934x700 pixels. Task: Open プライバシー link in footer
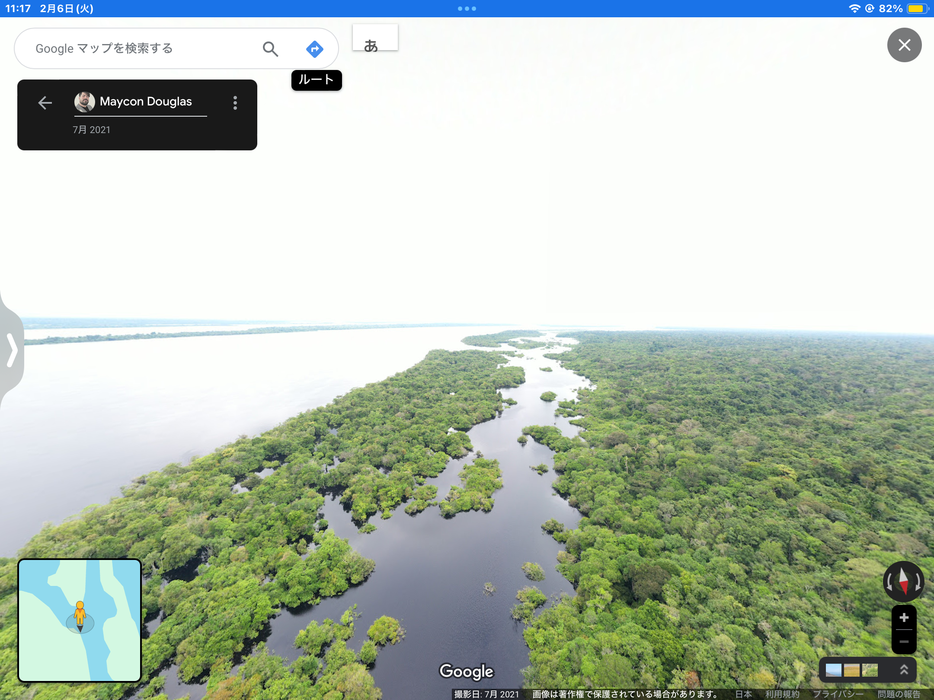838,694
